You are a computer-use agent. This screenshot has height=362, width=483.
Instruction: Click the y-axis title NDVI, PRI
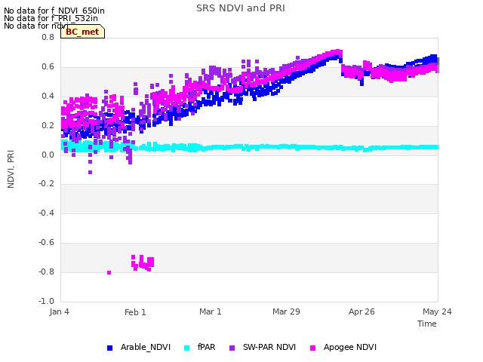(x=11, y=169)
